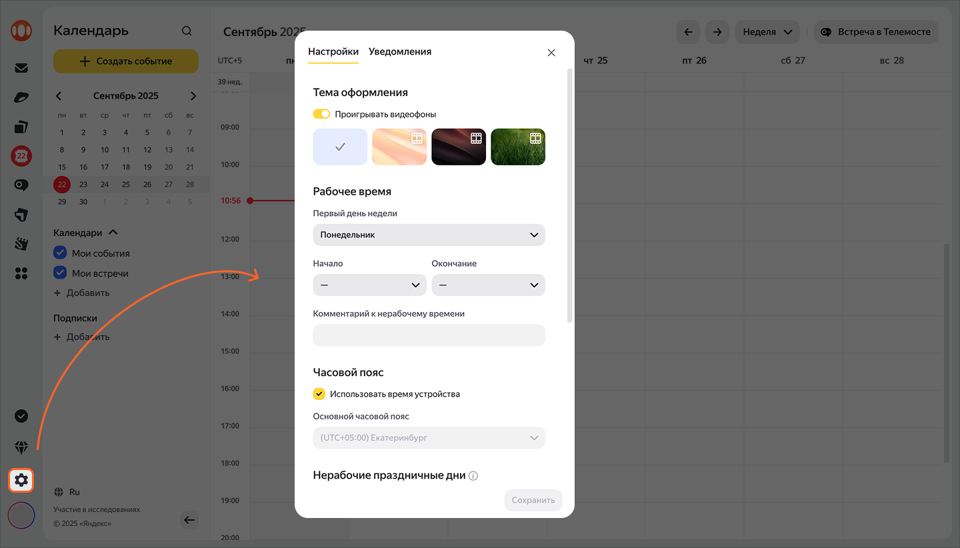Choose the green grass video theme
The height and width of the screenshot is (548, 960).
point(518,147)
